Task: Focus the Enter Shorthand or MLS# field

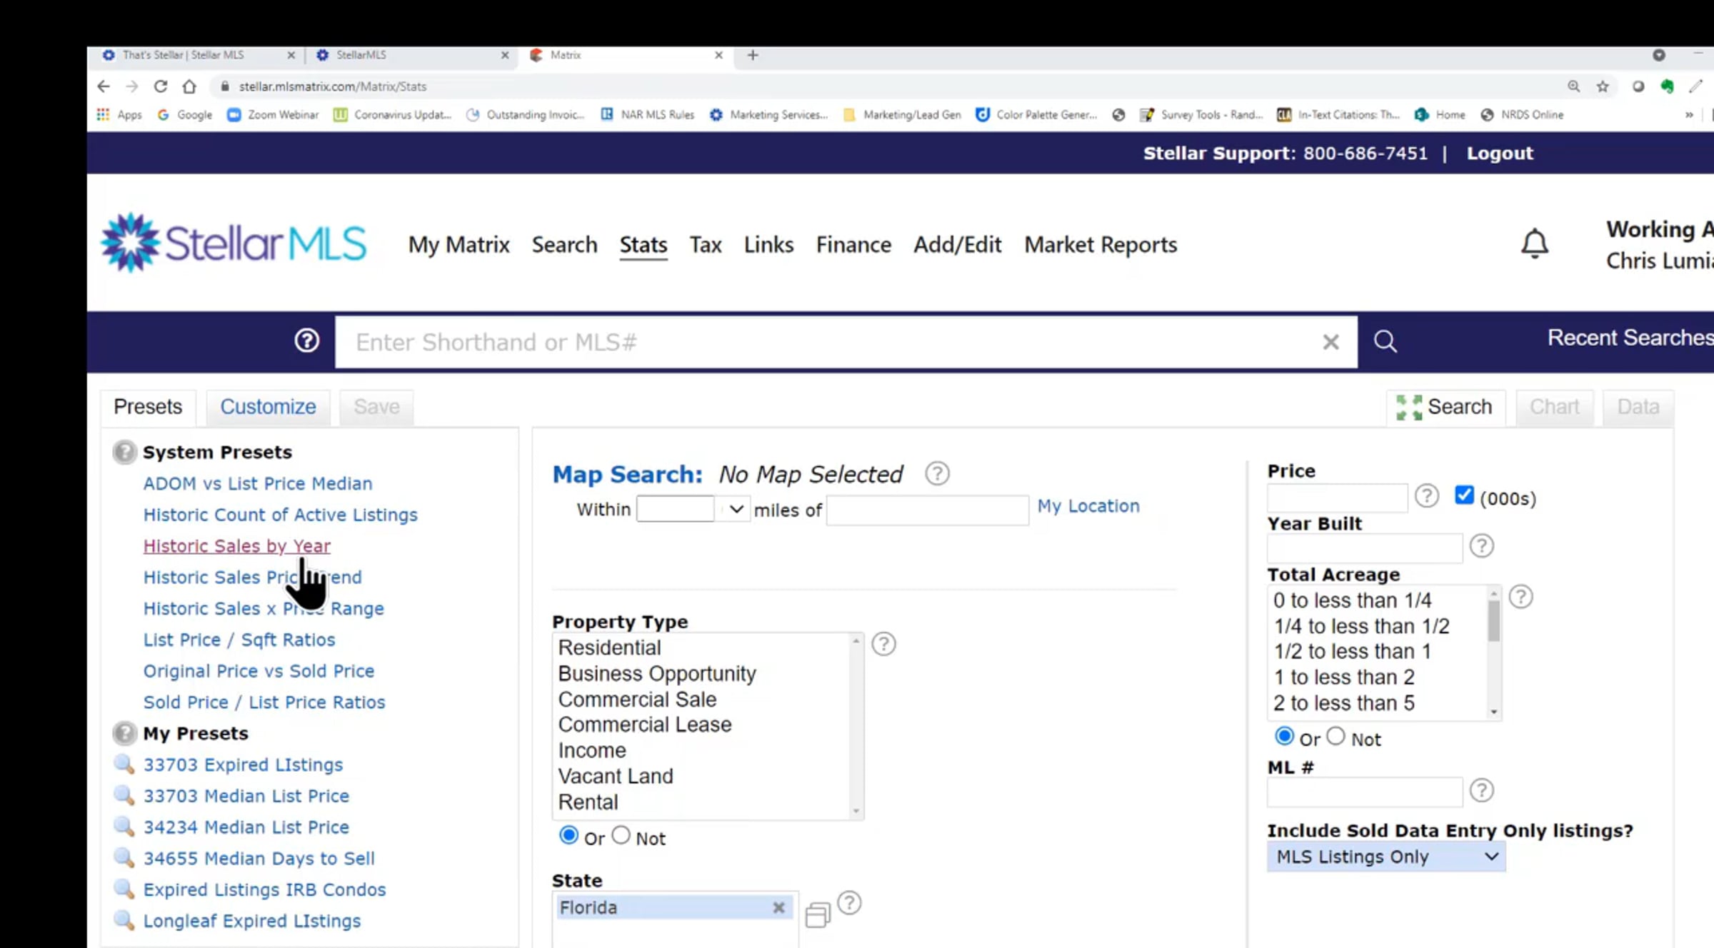Action: click(x=846, y=342)
